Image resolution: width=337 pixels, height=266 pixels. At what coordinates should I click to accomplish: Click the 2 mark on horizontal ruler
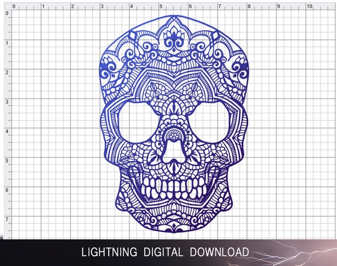coord(73,7)
